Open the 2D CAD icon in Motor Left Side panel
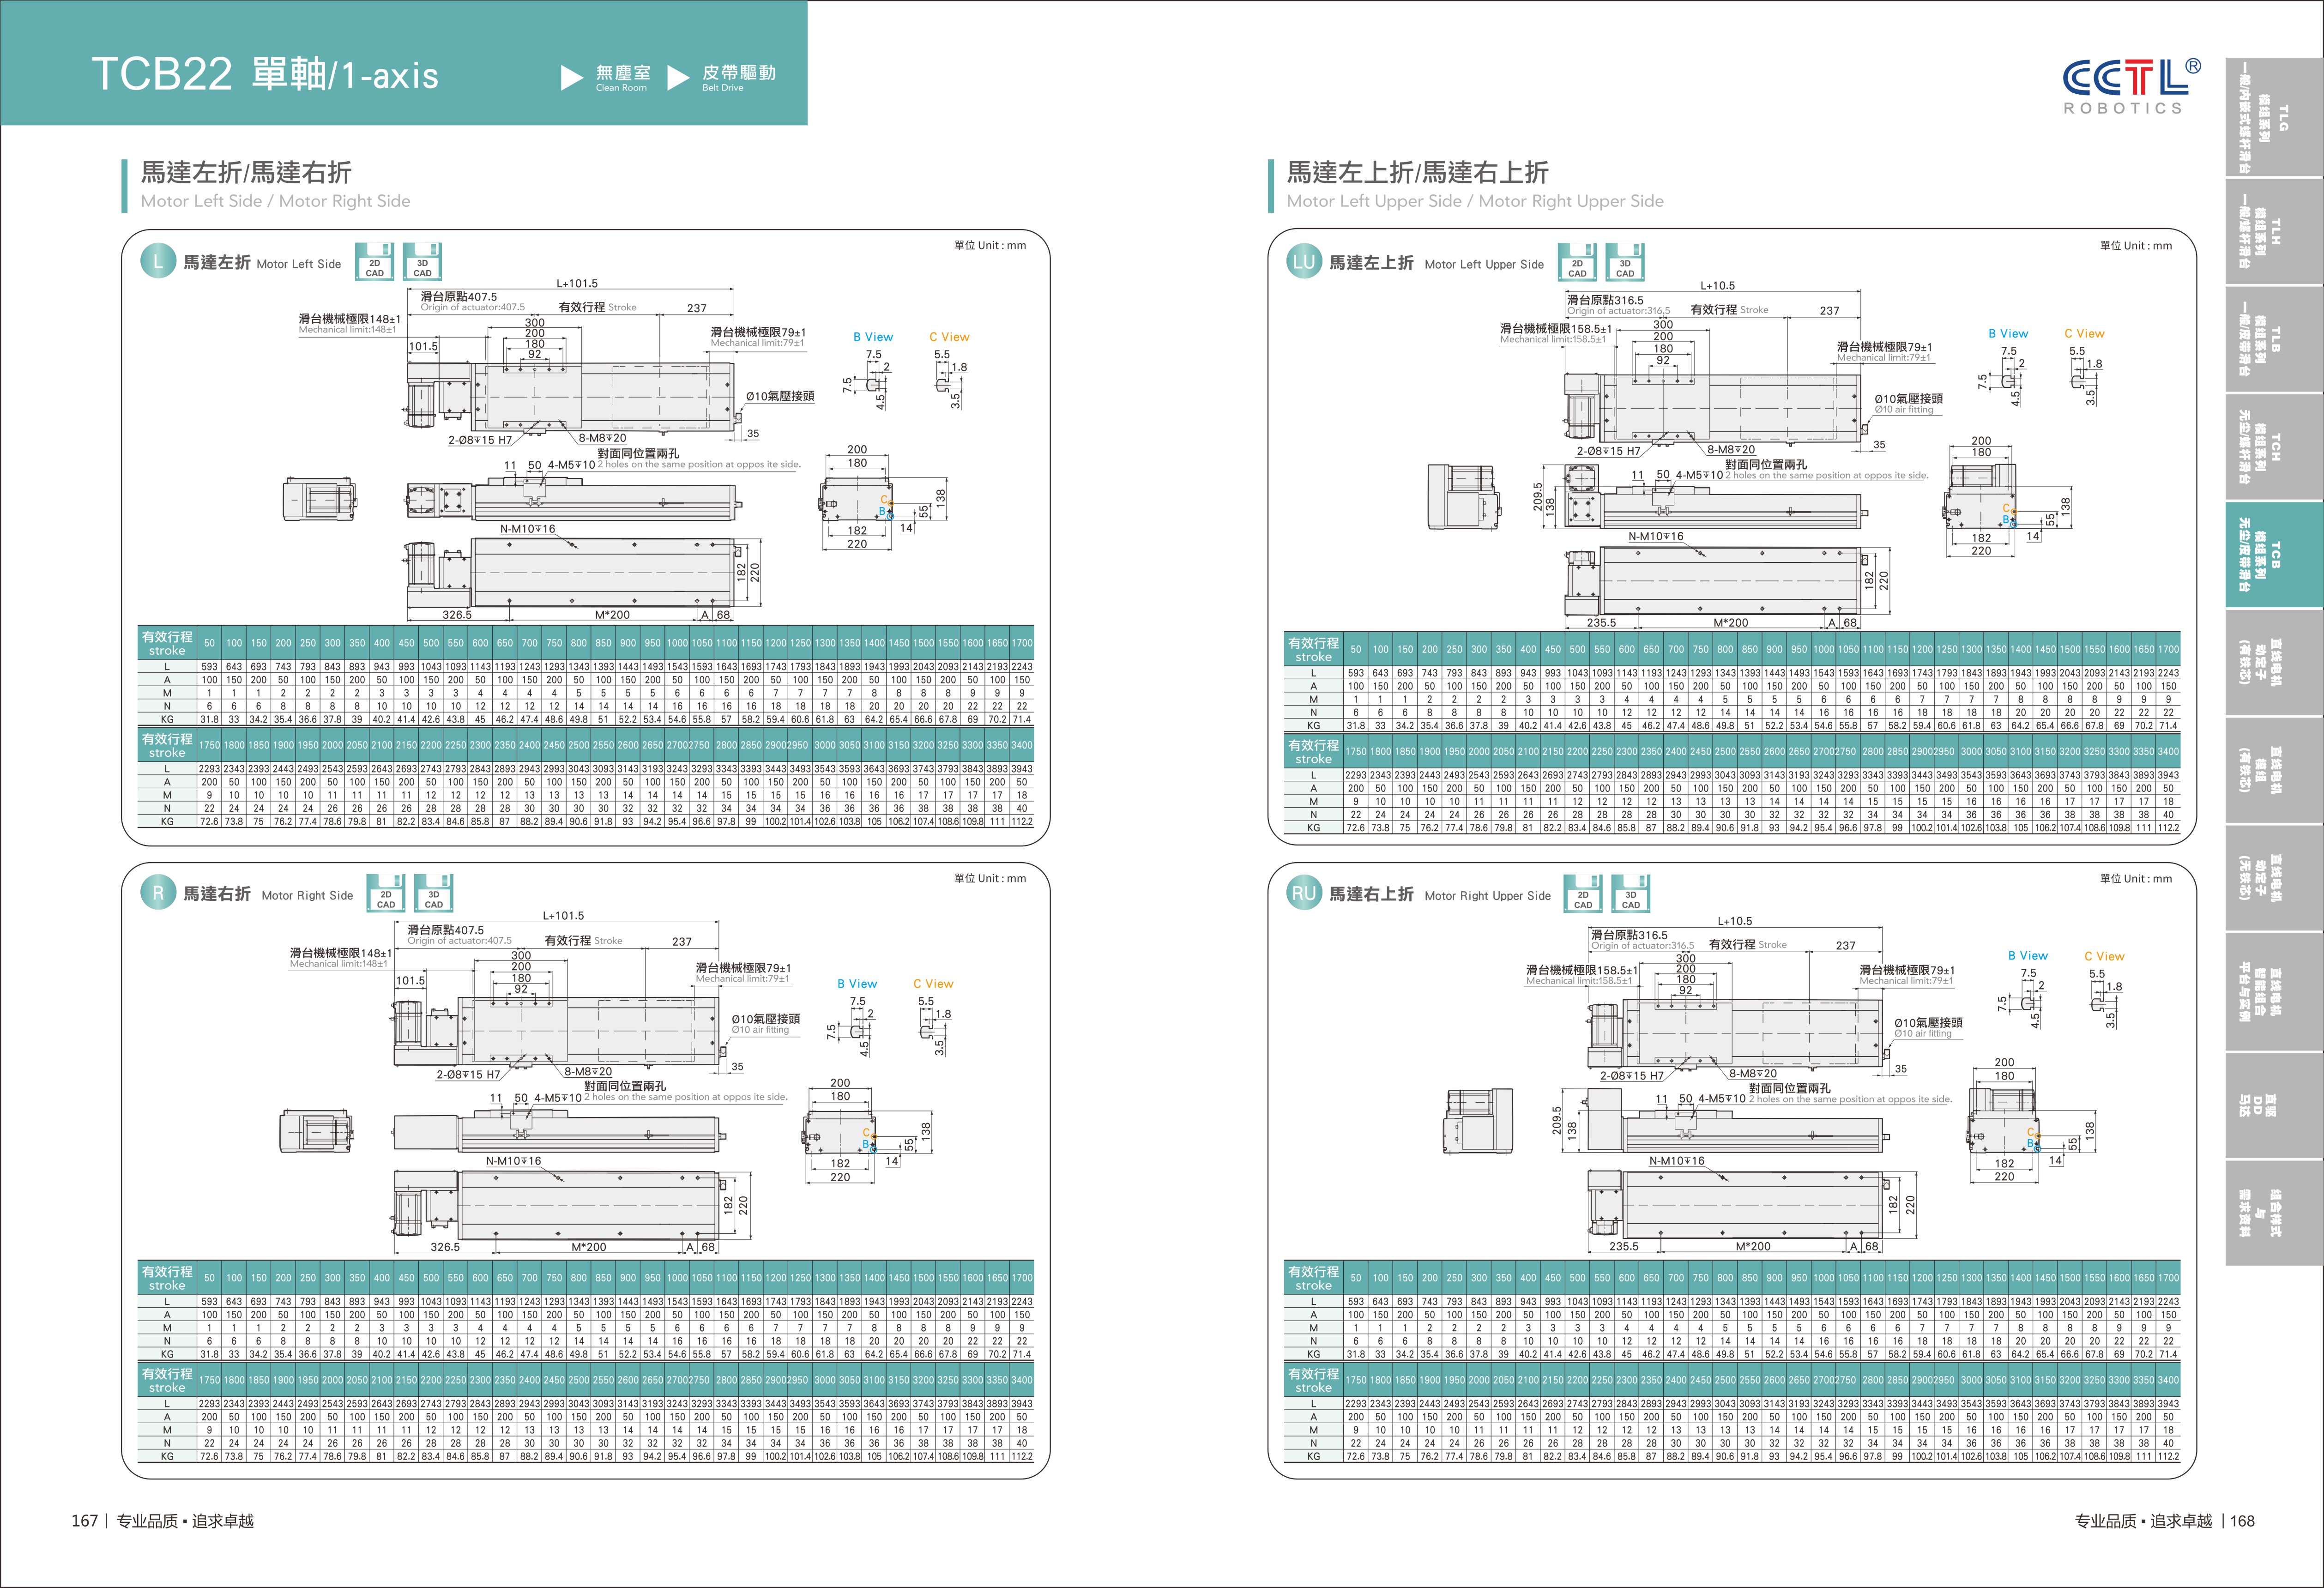The image size is (2324, 1588). tap(375, 261)
